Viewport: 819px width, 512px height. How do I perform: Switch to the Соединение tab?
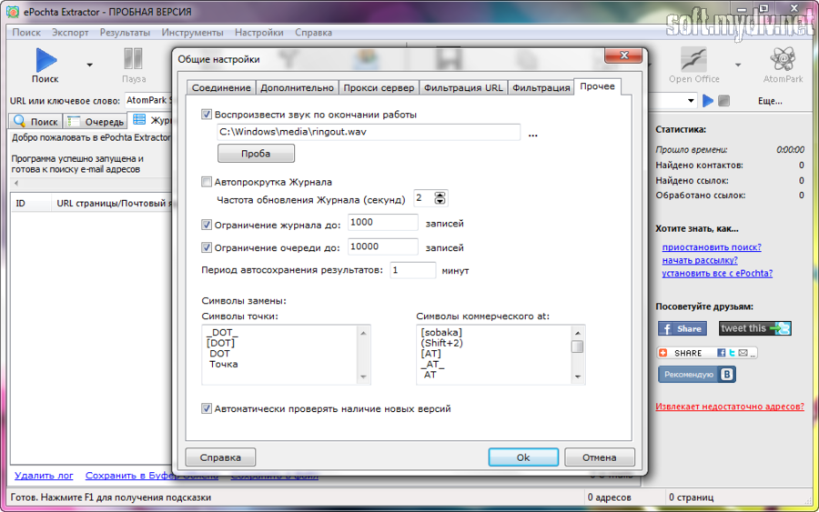click(x=221, y=87)
